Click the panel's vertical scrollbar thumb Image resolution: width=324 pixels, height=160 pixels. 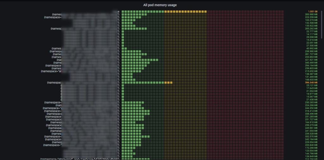coord(321,25)
